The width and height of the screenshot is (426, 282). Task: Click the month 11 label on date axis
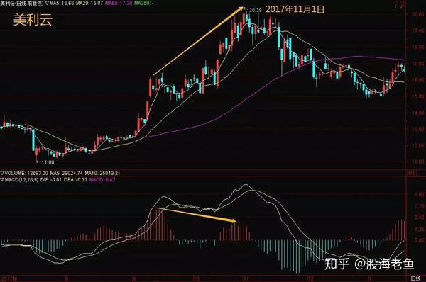pyautogui.click(x=246, y=278)
